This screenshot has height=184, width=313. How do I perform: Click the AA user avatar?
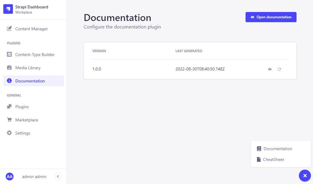10,177
